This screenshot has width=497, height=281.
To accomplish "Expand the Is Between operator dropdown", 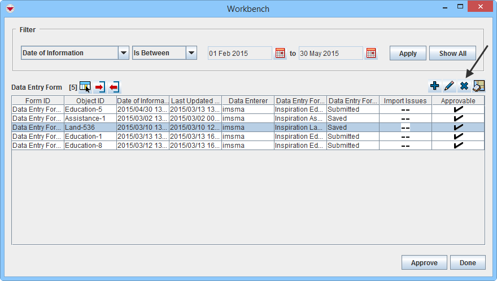I will [x=191, y=53].
